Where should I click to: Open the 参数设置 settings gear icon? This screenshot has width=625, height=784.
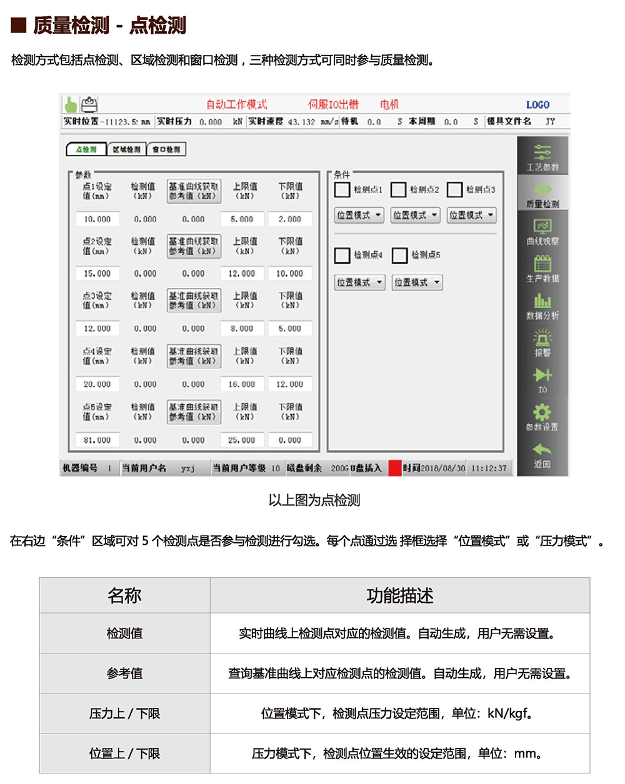[542, 412]
